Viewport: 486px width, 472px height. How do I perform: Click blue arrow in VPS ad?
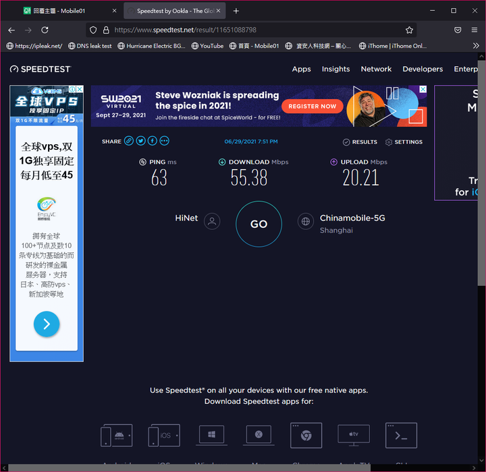(x=47, y=324)
